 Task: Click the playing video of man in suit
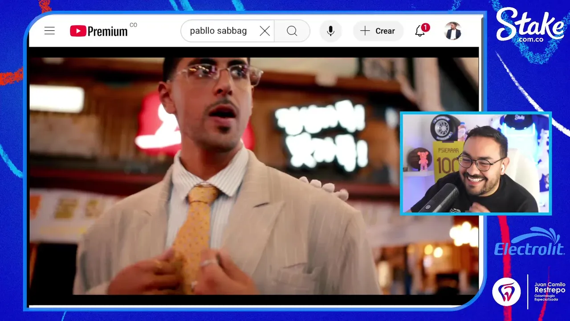tap(254, 176)
